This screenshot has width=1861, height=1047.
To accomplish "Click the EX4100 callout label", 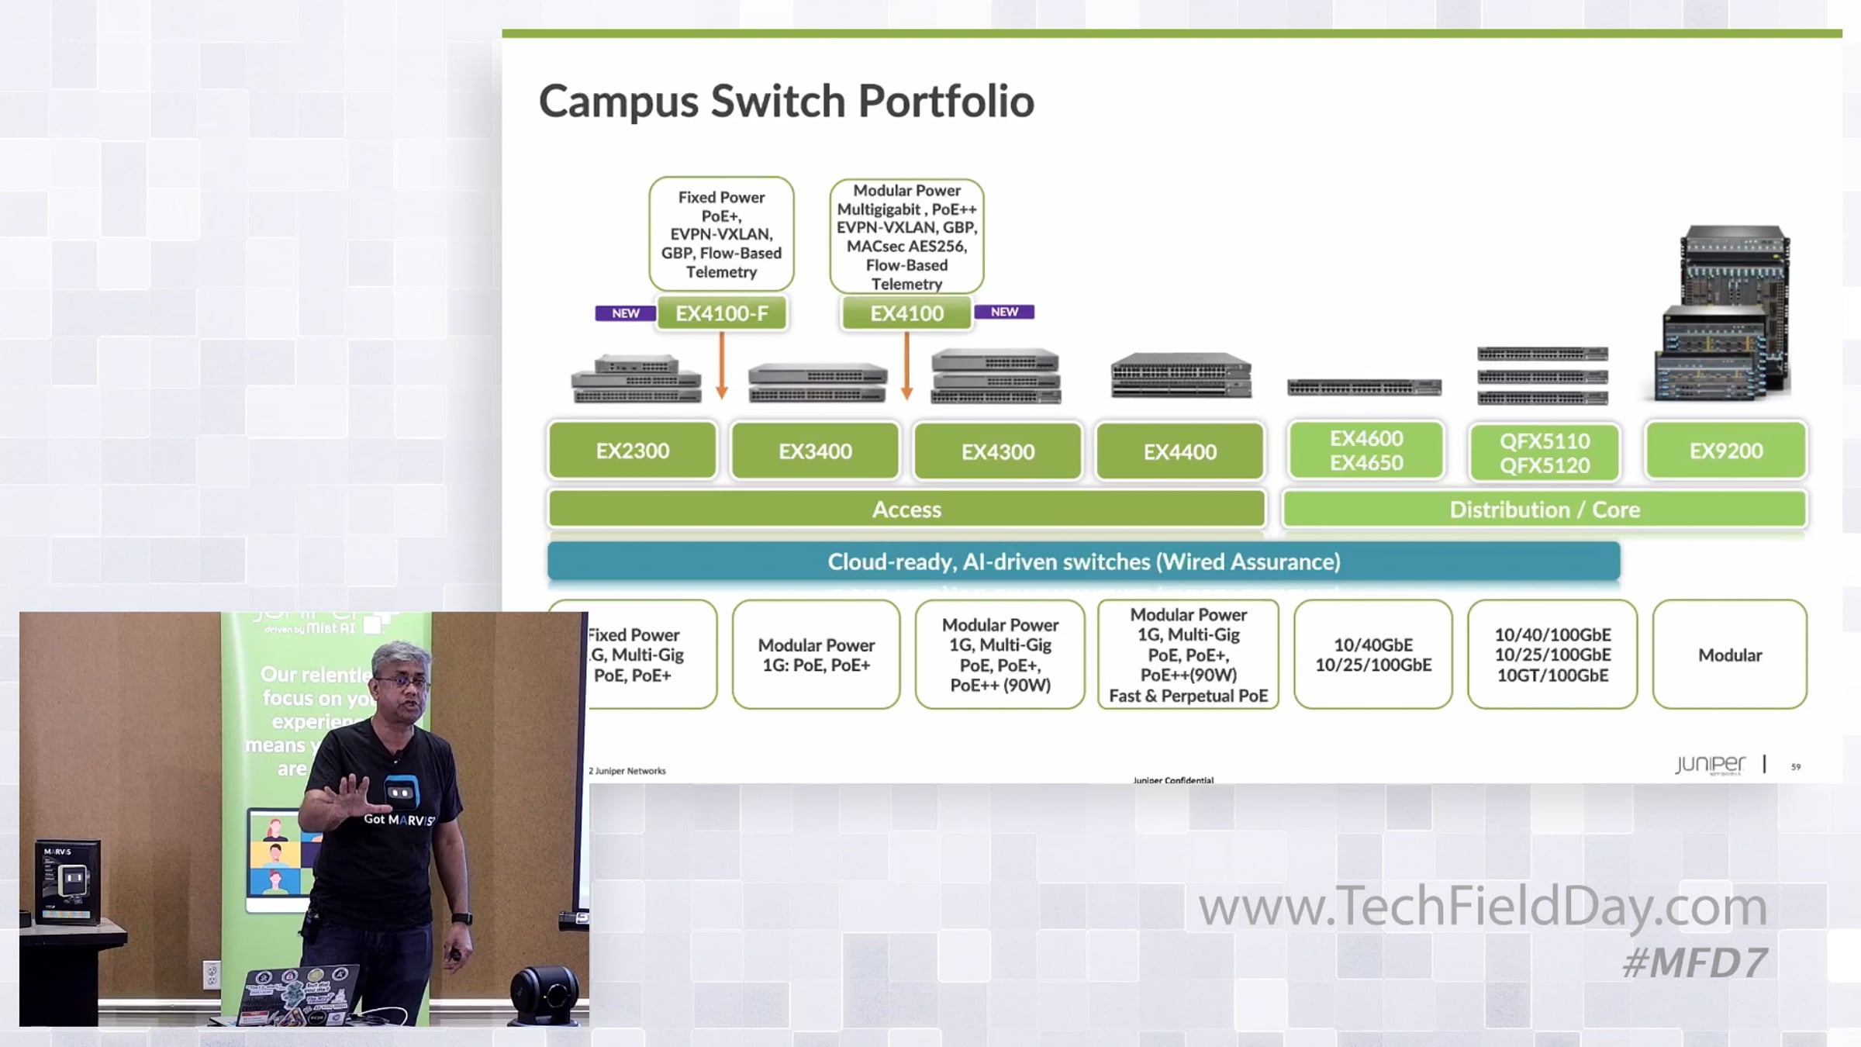I will click(906, 313).
